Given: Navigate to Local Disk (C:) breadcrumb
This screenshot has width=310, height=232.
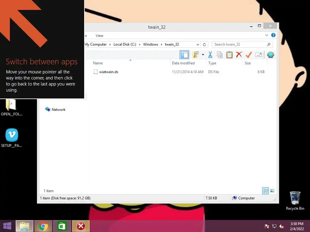Looking at the screenshot, I should (x=125, y=44).
